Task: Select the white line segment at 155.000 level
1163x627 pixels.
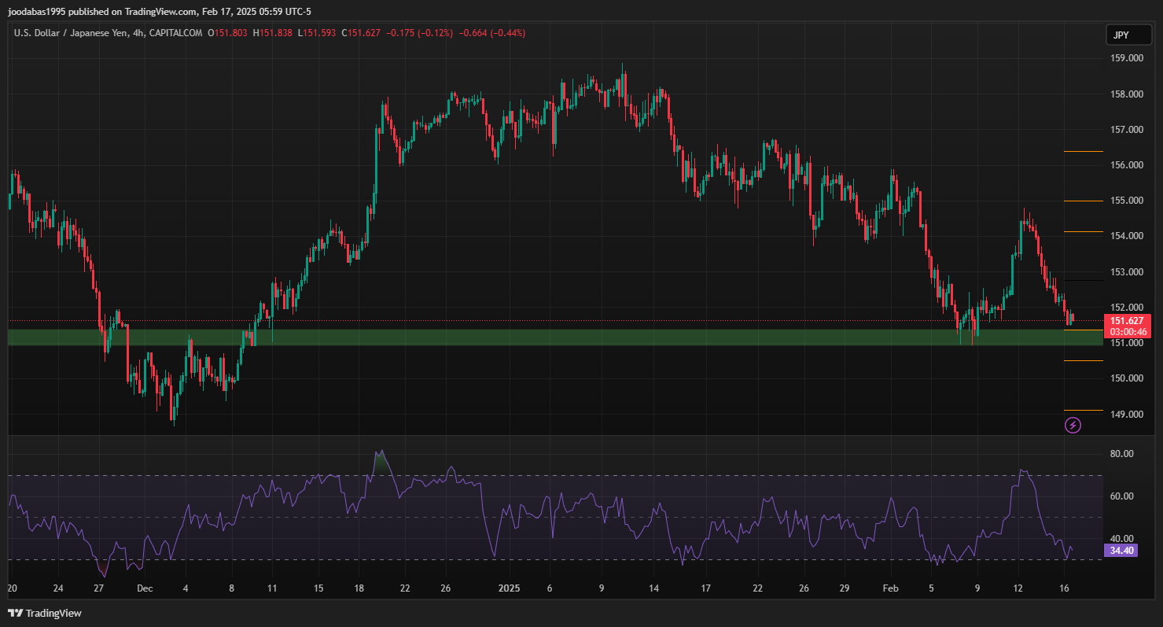Action: coord(1083,201)
